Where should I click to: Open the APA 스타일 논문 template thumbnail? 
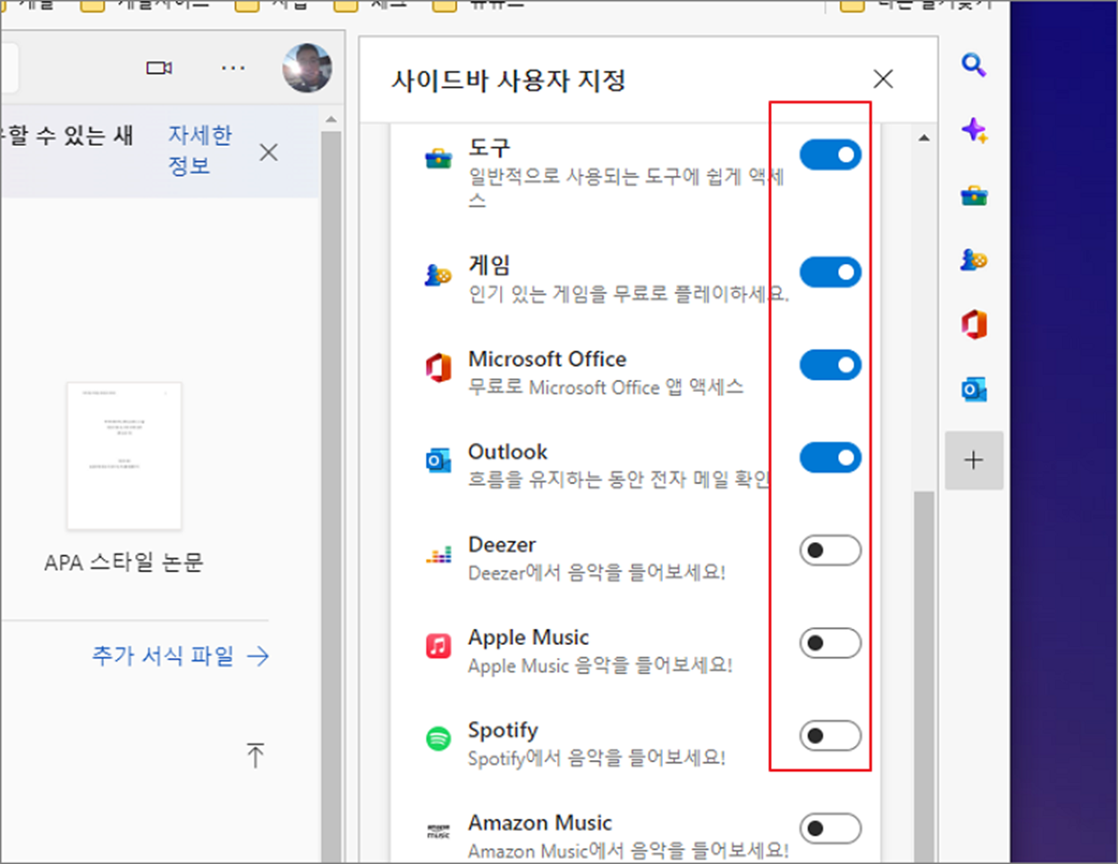(124, 456)
